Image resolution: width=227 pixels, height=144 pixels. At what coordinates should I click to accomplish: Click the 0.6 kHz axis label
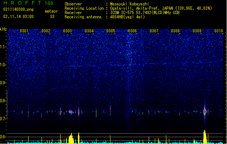pos(3,137)
